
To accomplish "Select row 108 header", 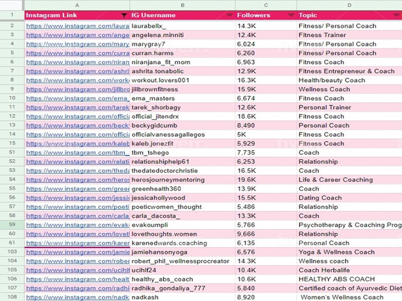I will 12,297.
